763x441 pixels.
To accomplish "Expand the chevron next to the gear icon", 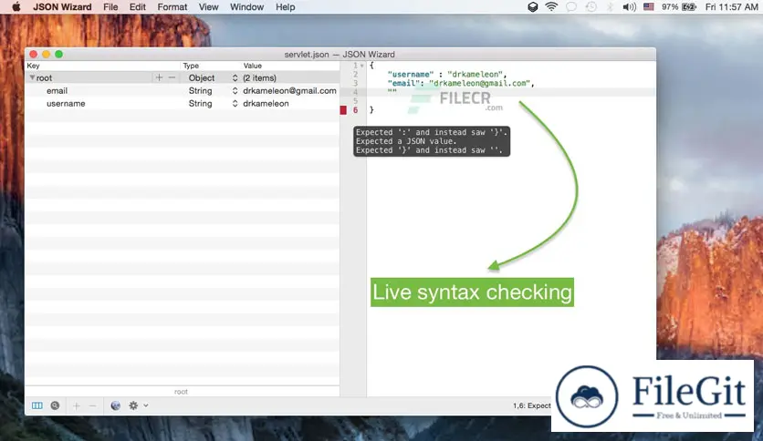I will point(145,405).
